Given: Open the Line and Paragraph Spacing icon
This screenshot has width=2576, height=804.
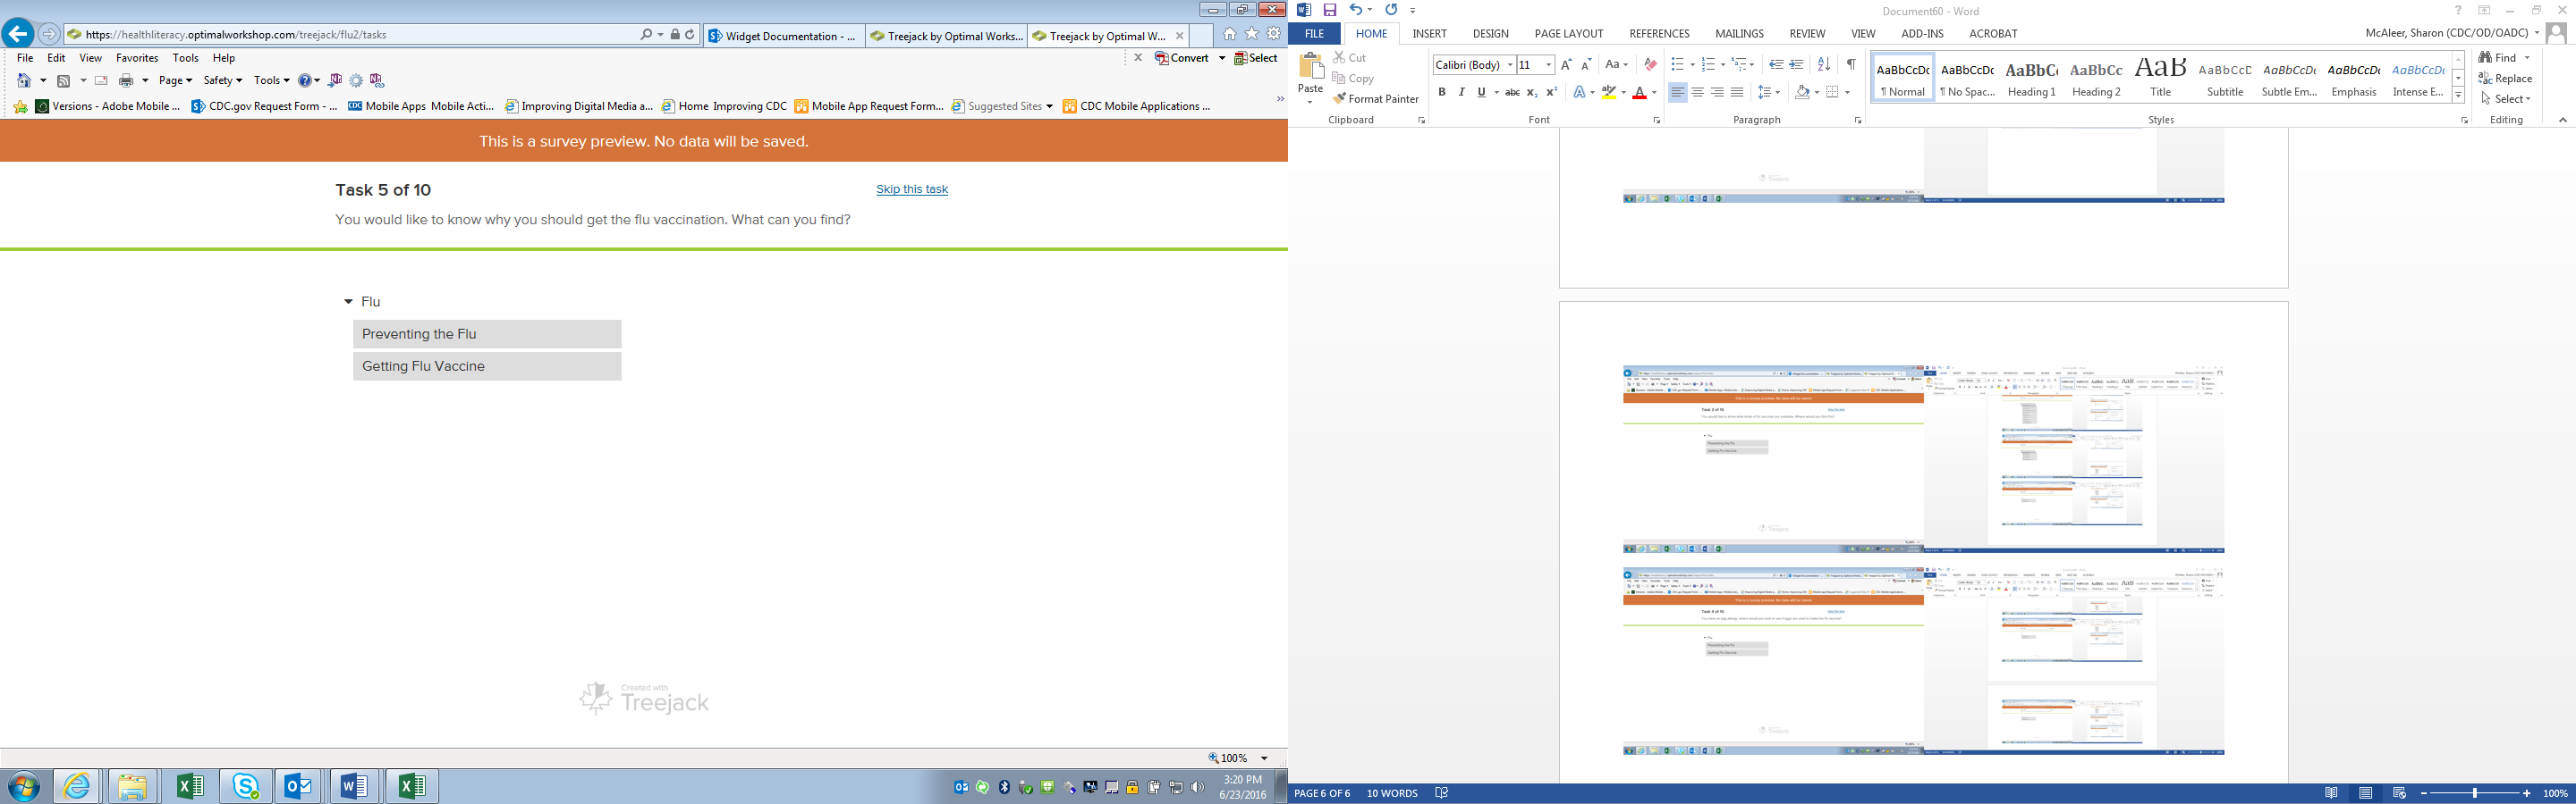Looking at the screenshot, I should [x=1765, y=93].
